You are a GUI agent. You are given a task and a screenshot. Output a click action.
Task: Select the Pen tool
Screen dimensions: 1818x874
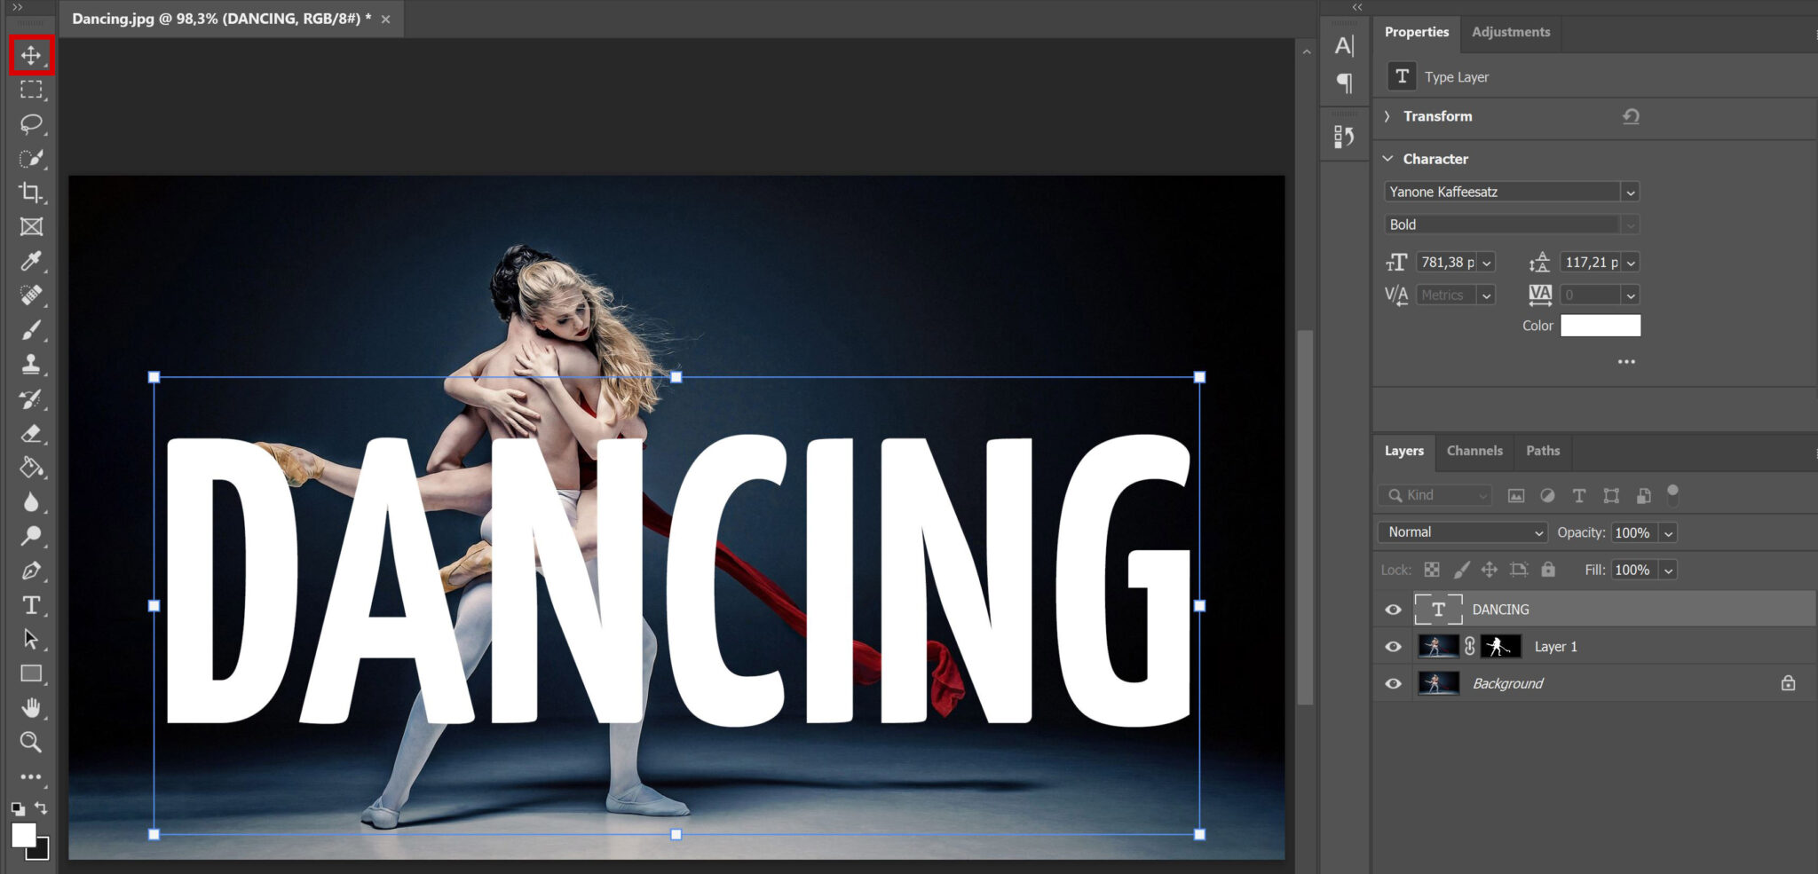point(31,571)
